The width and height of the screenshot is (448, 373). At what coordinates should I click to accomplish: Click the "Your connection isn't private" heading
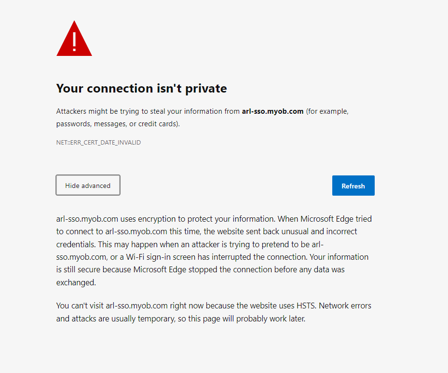pos(141,89)
